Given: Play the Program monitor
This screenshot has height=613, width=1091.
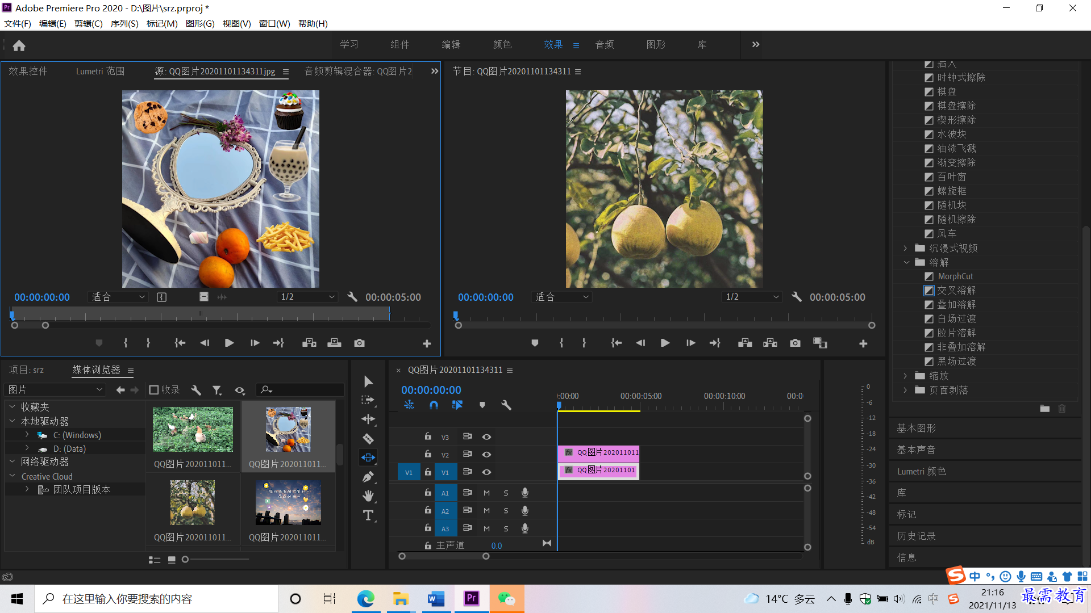Looking at the screenshot, I should (665, 343).
